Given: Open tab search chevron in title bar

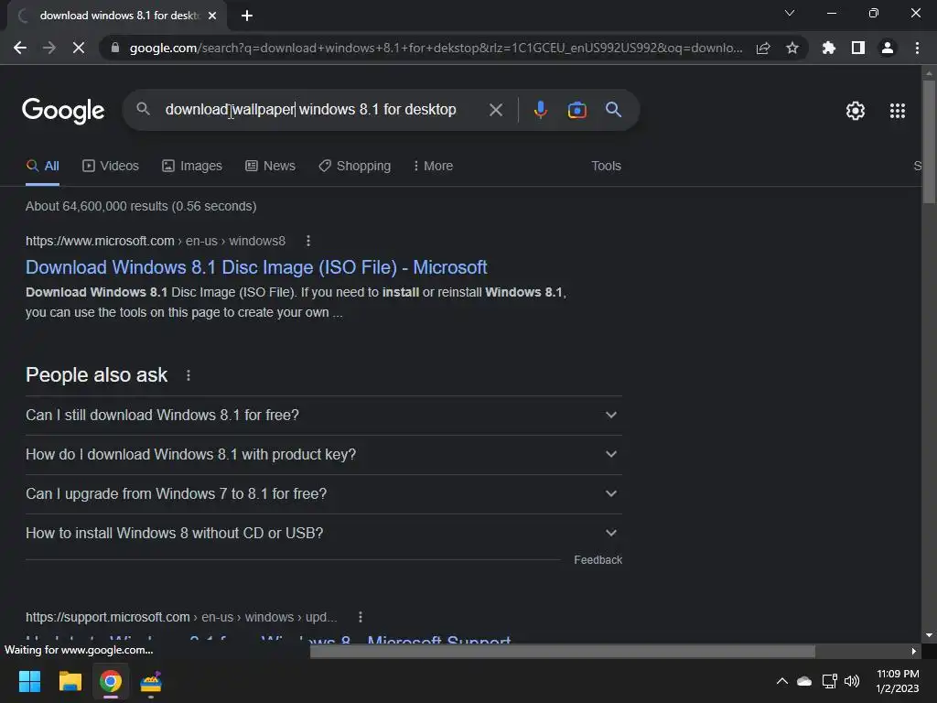Looking at the screenshot, I should pyautogui.click(x=790, y=13).
